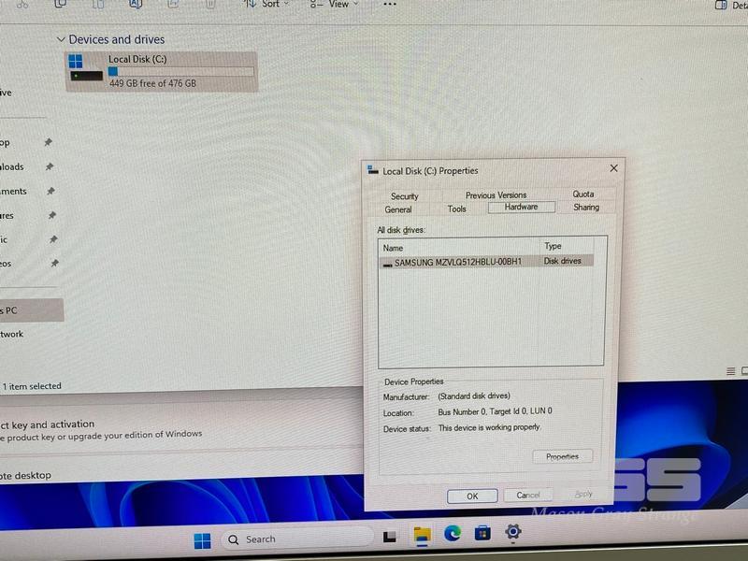Open File Explorer from the taskbar
Image resolution: width=748 pixels, height=561 pixels.
point(423,535)
